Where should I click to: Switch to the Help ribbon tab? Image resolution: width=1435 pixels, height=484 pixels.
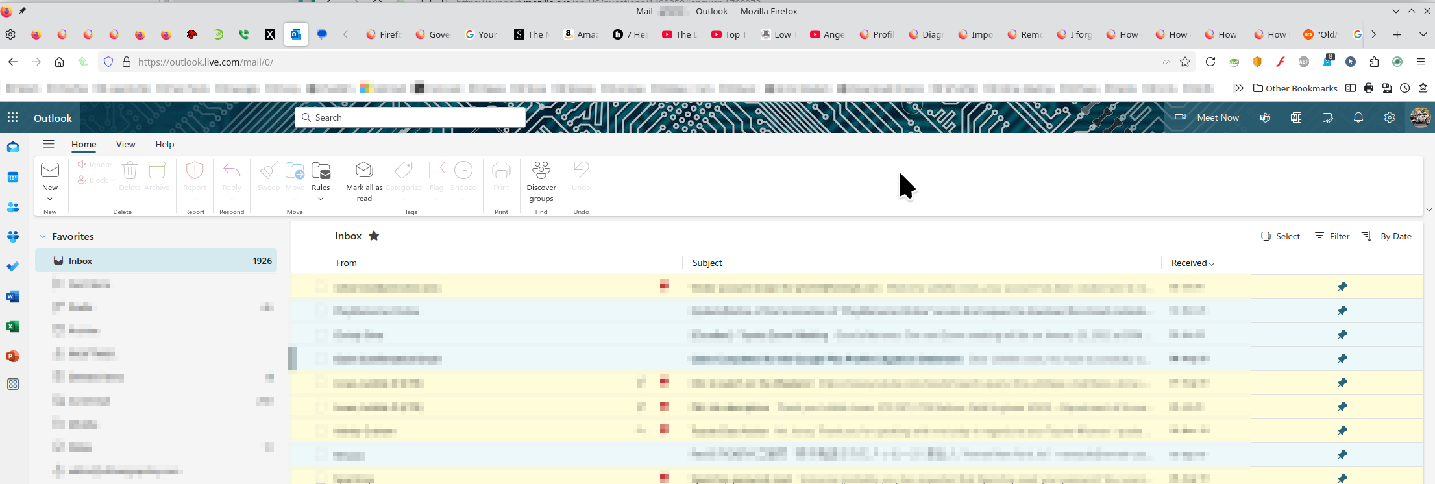coord(165,144)
